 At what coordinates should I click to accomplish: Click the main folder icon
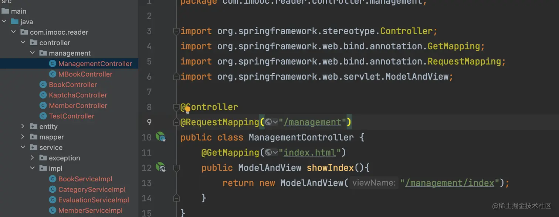(x=5, y=11)
